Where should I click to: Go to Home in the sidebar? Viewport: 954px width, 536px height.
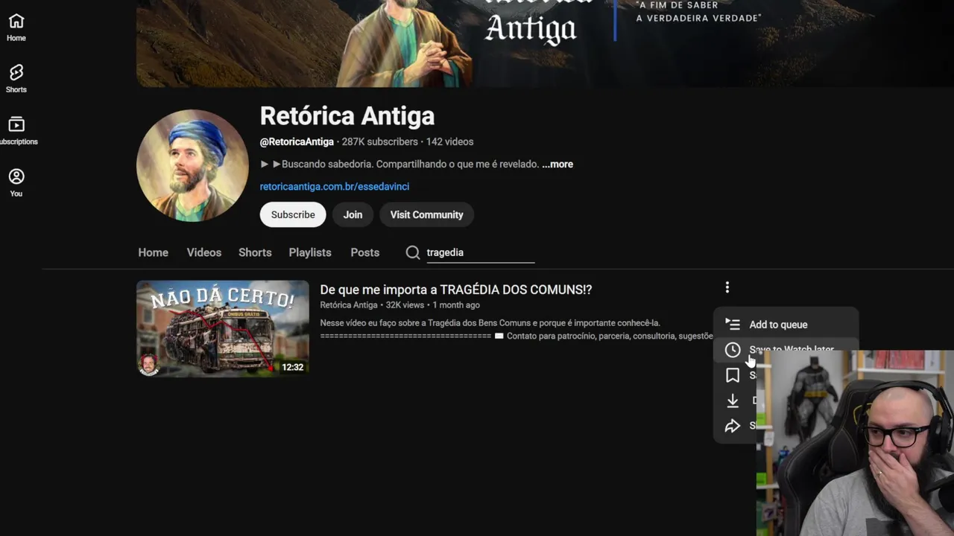click(16, 28)
